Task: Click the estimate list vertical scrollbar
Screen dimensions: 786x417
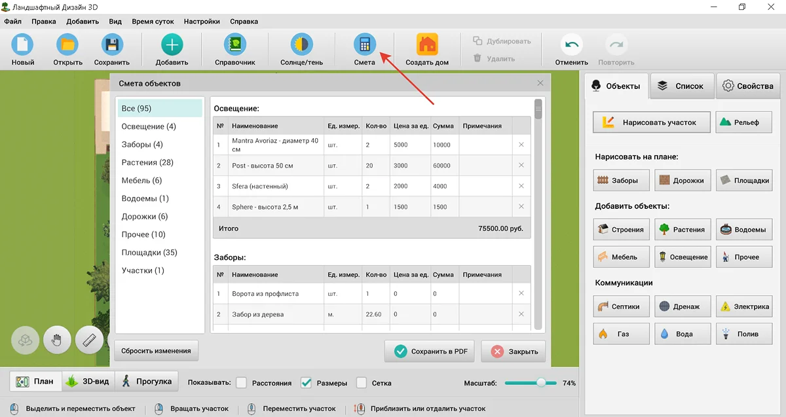Action: (x=538, y=109)
